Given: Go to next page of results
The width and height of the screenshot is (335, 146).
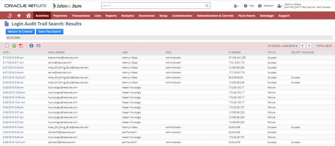Looking at the screenshot, I should pos(309,46).
